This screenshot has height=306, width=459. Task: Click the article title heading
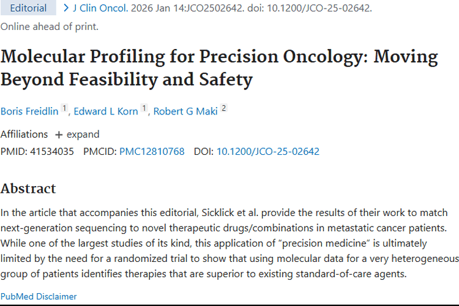219,68
